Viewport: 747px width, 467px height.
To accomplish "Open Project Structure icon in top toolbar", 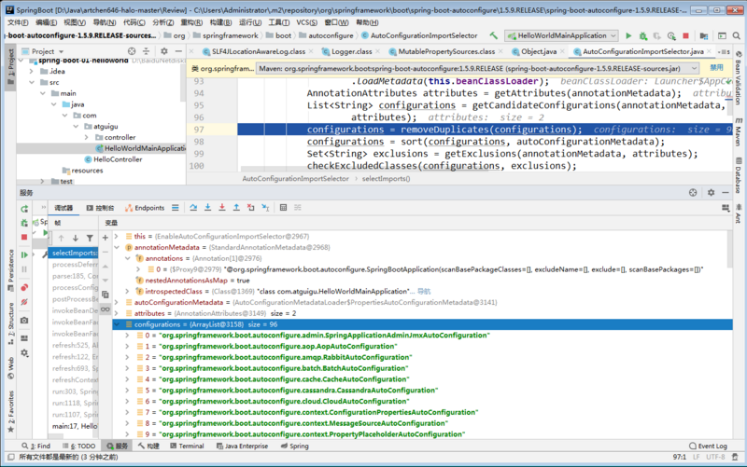I will [704, 35].
